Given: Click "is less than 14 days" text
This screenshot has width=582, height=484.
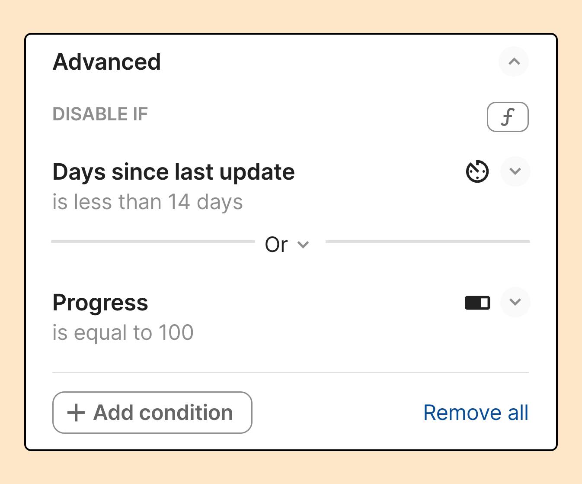Looking at the screenshot, I should (x=147, y=202).
